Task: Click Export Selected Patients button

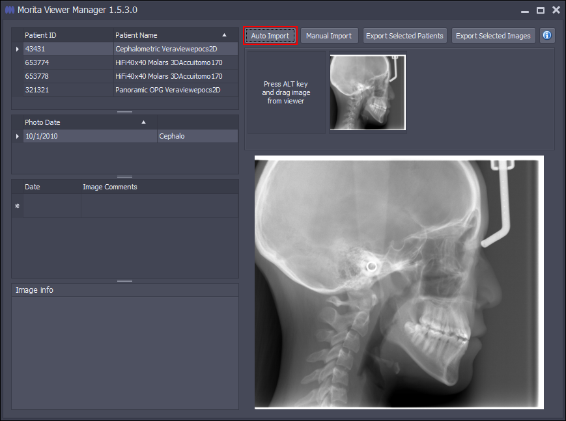Action: (x=404, y=36)
